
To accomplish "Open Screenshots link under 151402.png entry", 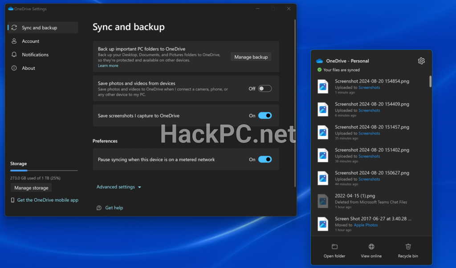I will [x=369, y=156].
